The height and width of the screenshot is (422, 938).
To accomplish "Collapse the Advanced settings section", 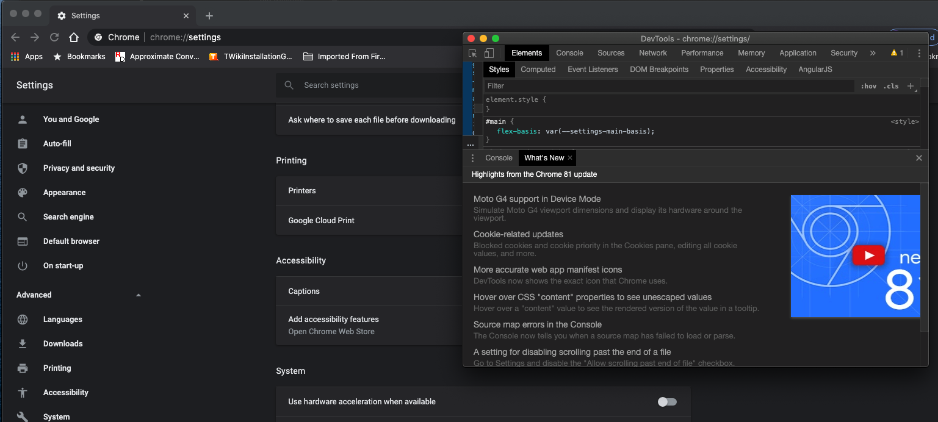I will click(x=139, y=295).
